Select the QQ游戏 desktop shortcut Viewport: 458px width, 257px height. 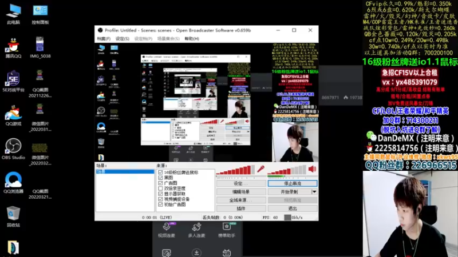pyautogui.click(x=13, y=115)
